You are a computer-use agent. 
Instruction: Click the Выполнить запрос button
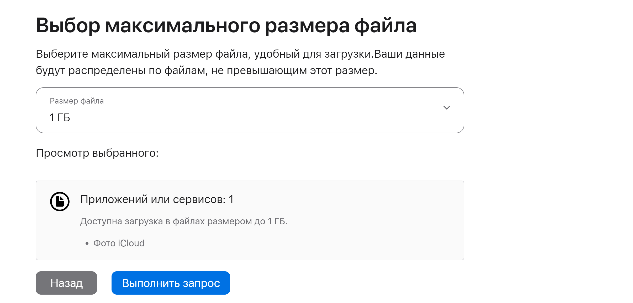click(171, 283)
